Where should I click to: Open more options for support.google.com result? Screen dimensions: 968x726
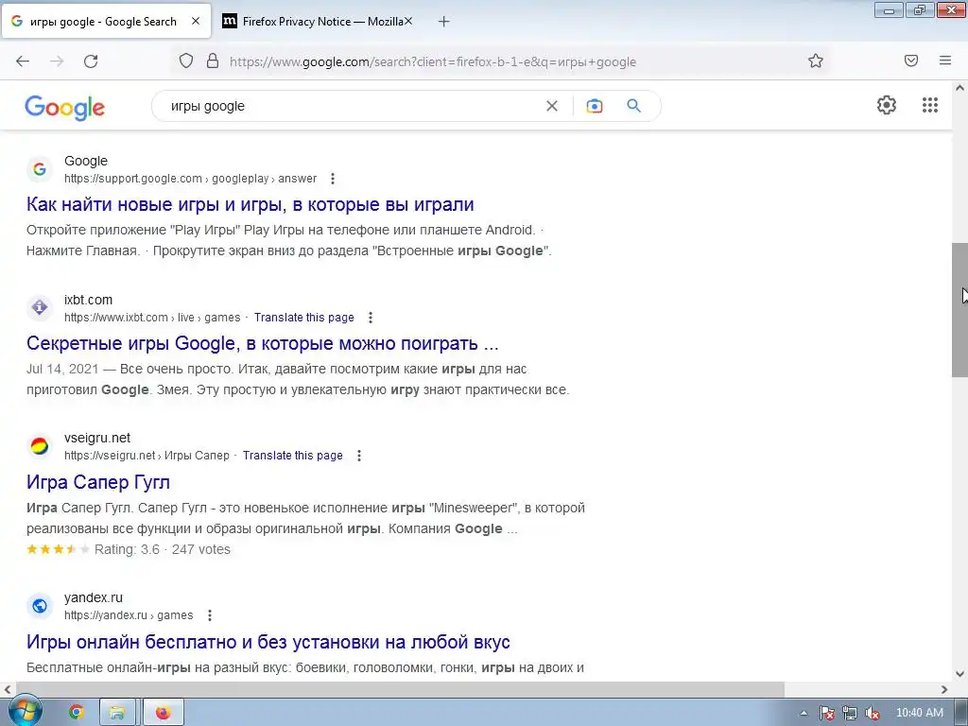click(x=333, y=179)
